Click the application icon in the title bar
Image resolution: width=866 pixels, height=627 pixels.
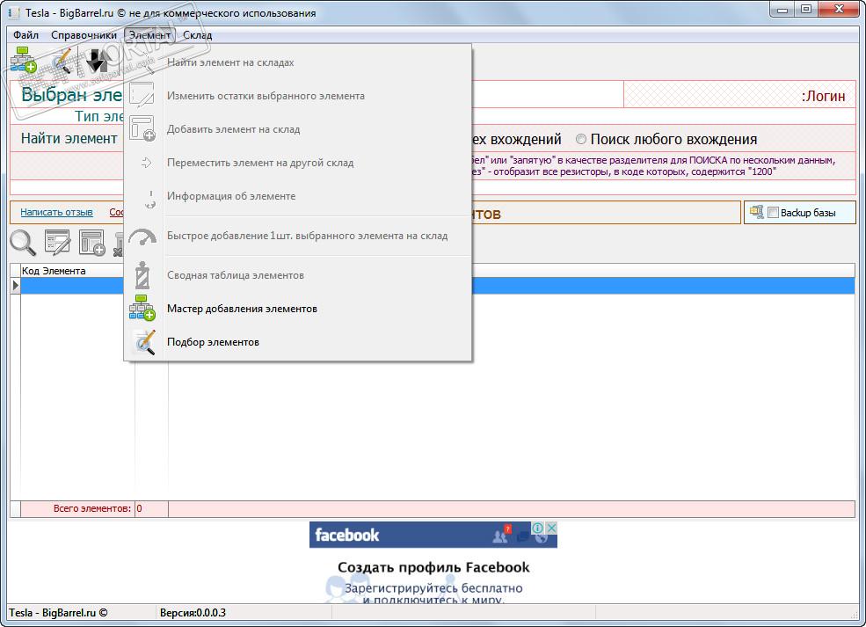point(14,12)
